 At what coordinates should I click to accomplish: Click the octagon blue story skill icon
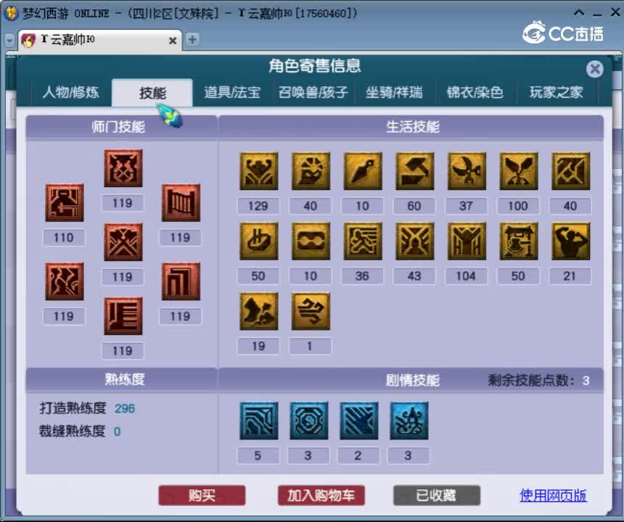309,420
